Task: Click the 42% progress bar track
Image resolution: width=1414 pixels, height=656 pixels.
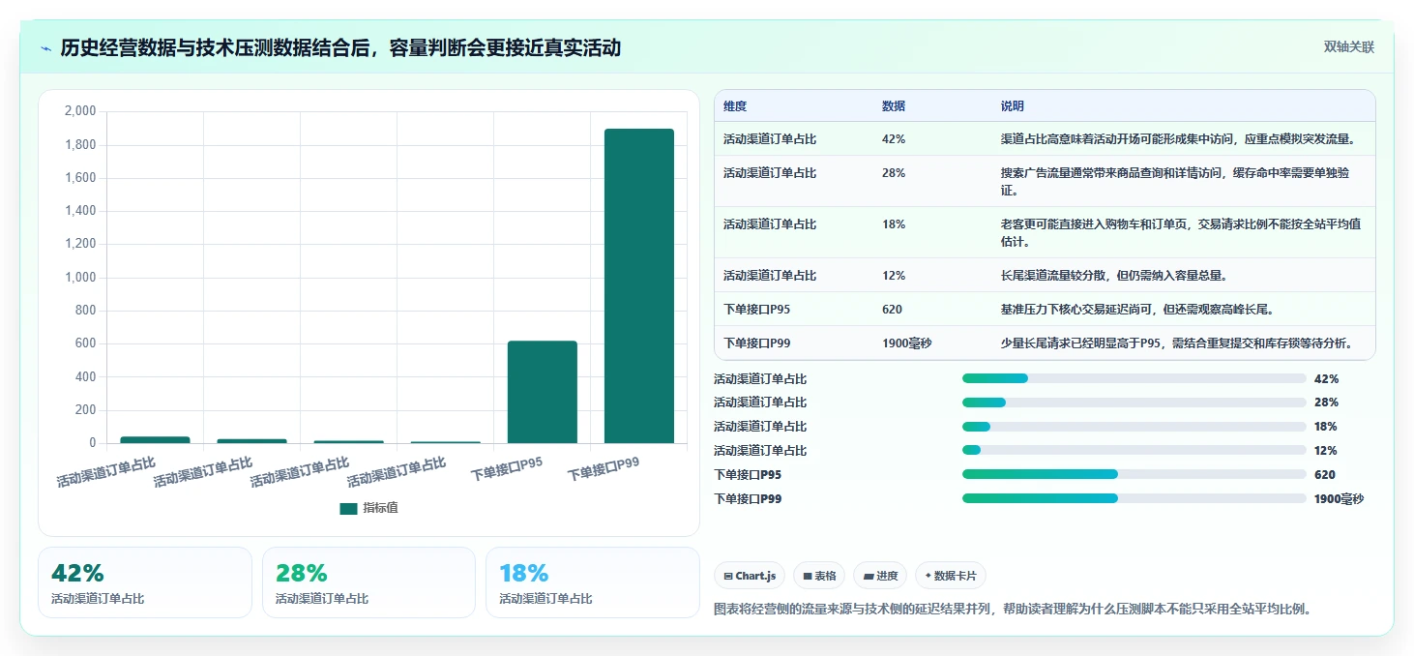Action: [x=1134, y=378]
